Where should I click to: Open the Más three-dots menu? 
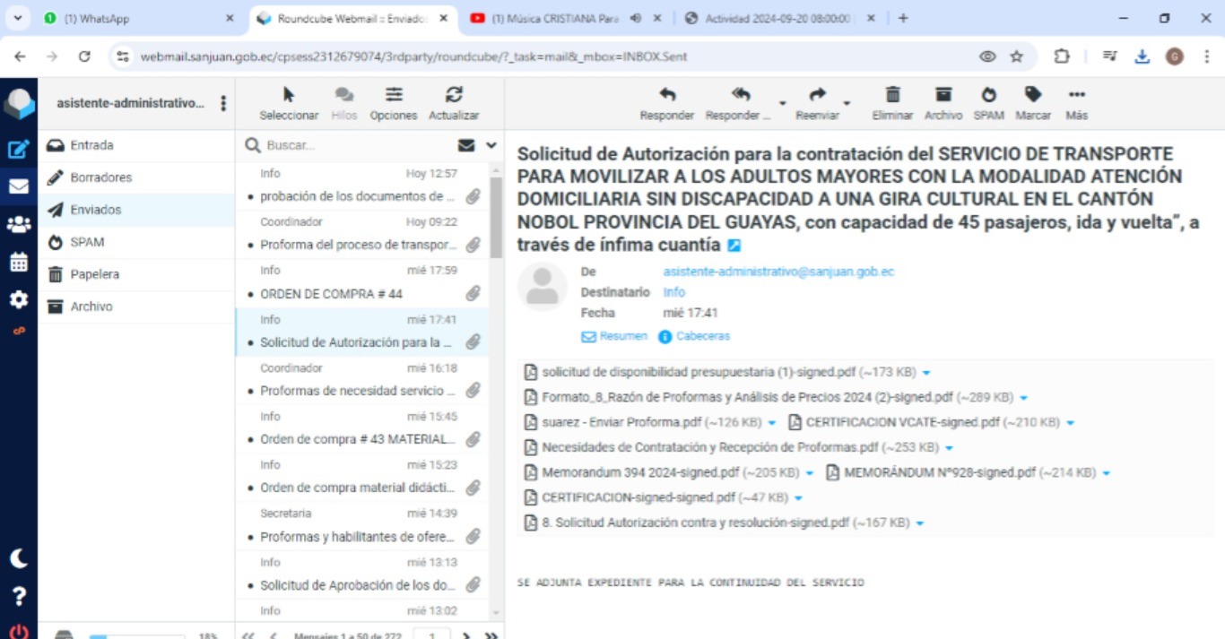[x=1076, y=95]
